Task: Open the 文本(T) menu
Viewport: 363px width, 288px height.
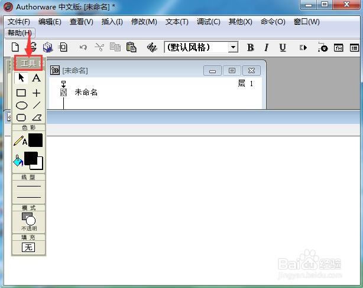Action: pyautogui.click(x=177, y=22)
